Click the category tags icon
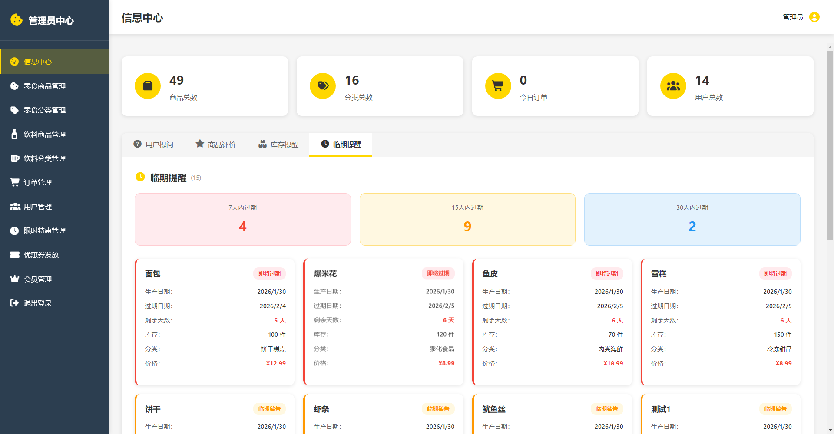The width and height of the screenshot is (834, 434). coord(323,86)
